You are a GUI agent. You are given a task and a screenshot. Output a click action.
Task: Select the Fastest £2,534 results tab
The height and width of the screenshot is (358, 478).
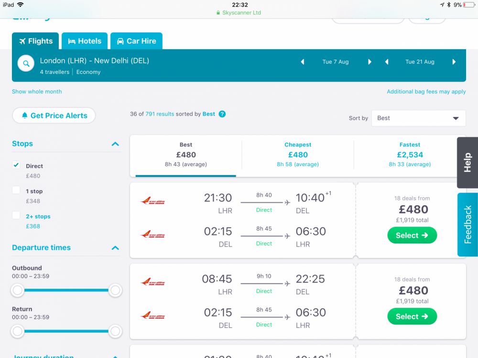pos(410,155)
